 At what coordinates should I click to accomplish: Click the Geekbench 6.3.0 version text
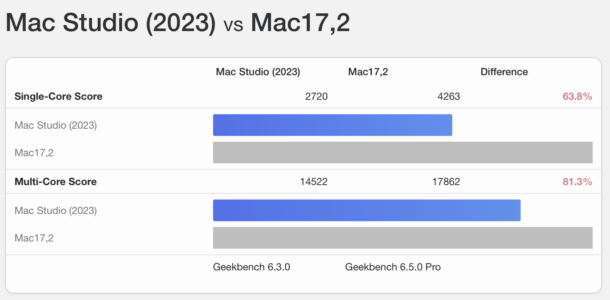(x=251, y=267)
